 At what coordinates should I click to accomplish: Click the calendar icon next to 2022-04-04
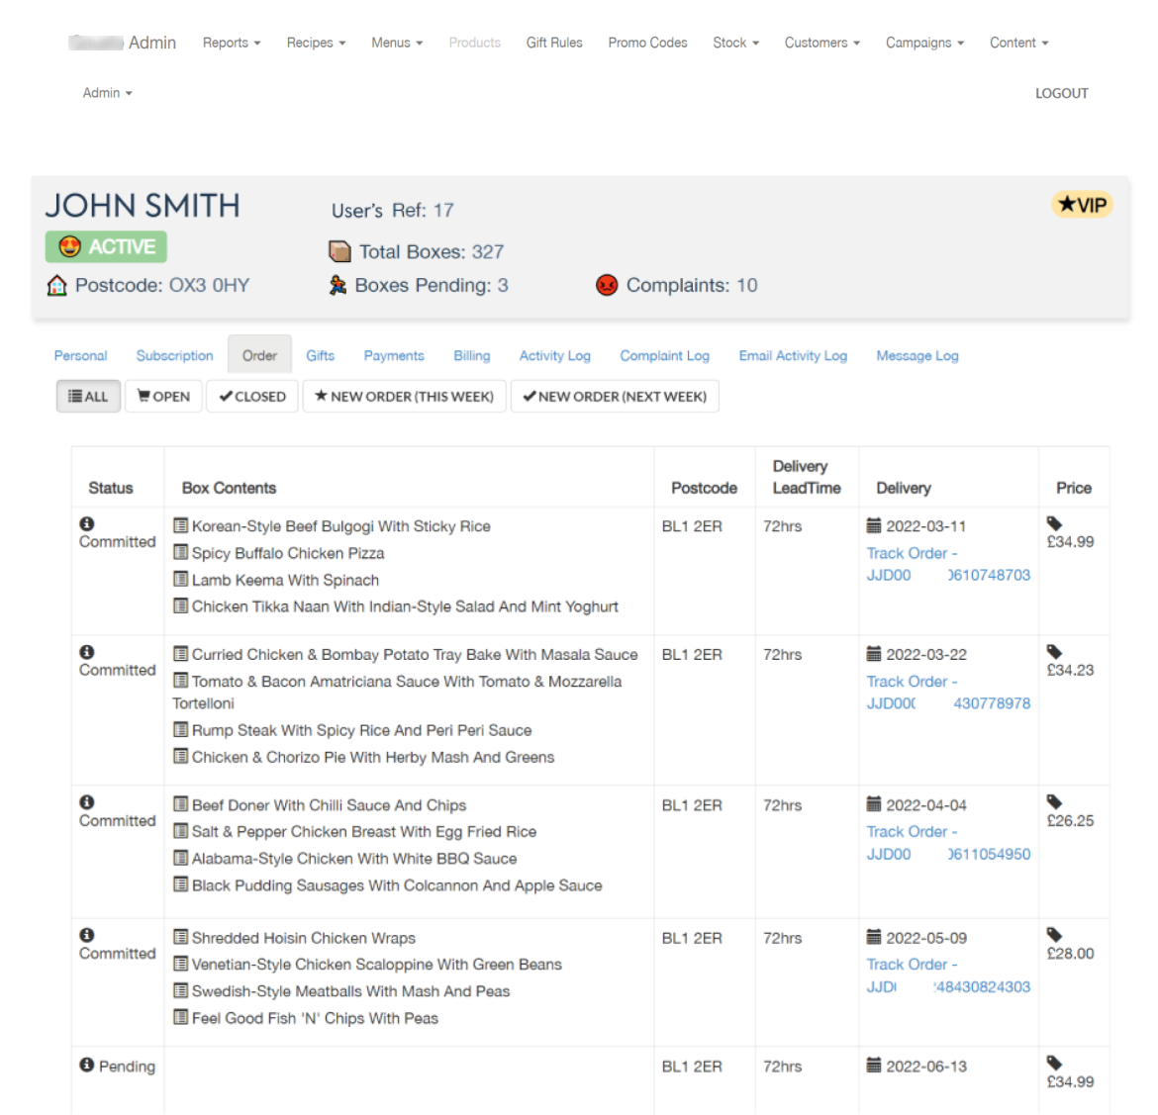coord(874,804)
